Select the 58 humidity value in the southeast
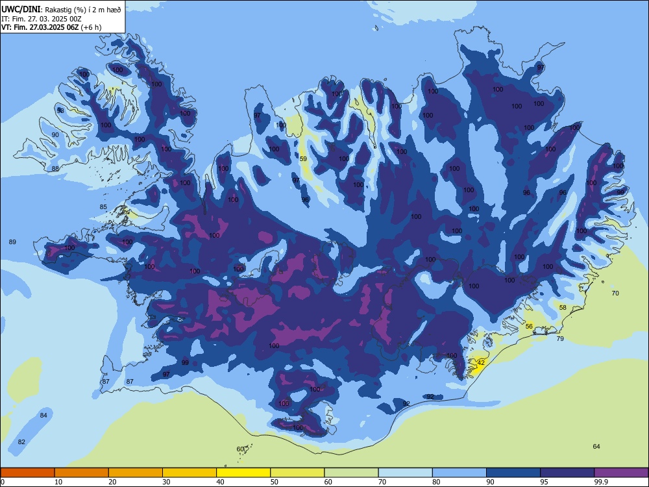 563,307
